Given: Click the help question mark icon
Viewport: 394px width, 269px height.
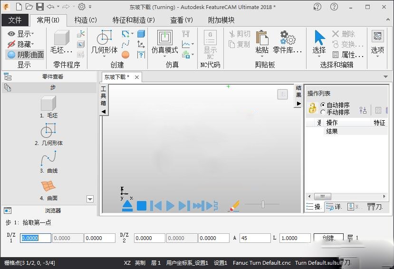Looking at the screenshot, I should [334, 7].
